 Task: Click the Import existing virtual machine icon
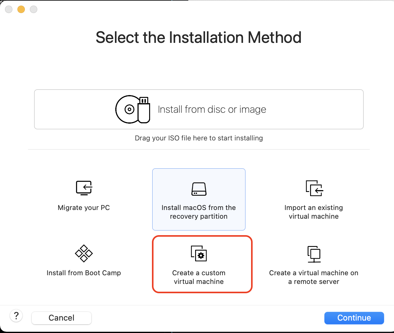coord(314,188)
